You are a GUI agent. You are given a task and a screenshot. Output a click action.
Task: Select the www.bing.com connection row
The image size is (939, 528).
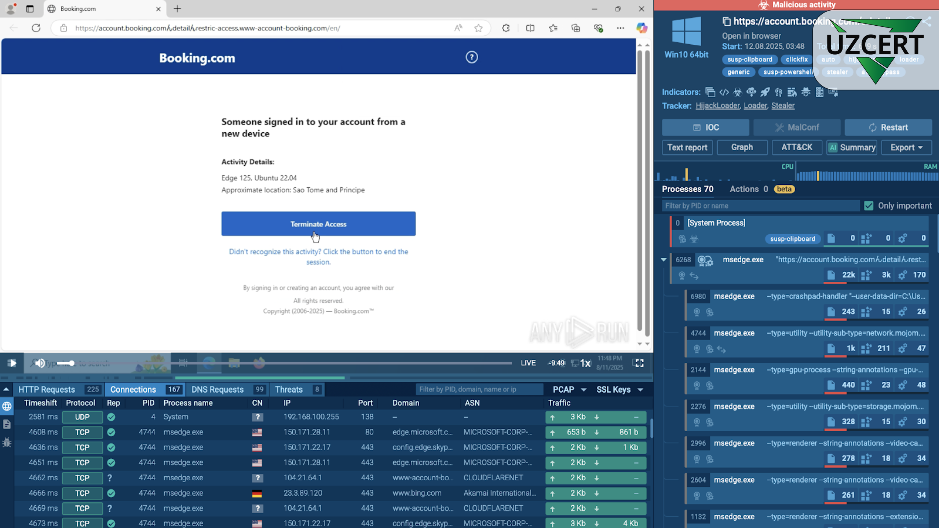pos(332,493)
